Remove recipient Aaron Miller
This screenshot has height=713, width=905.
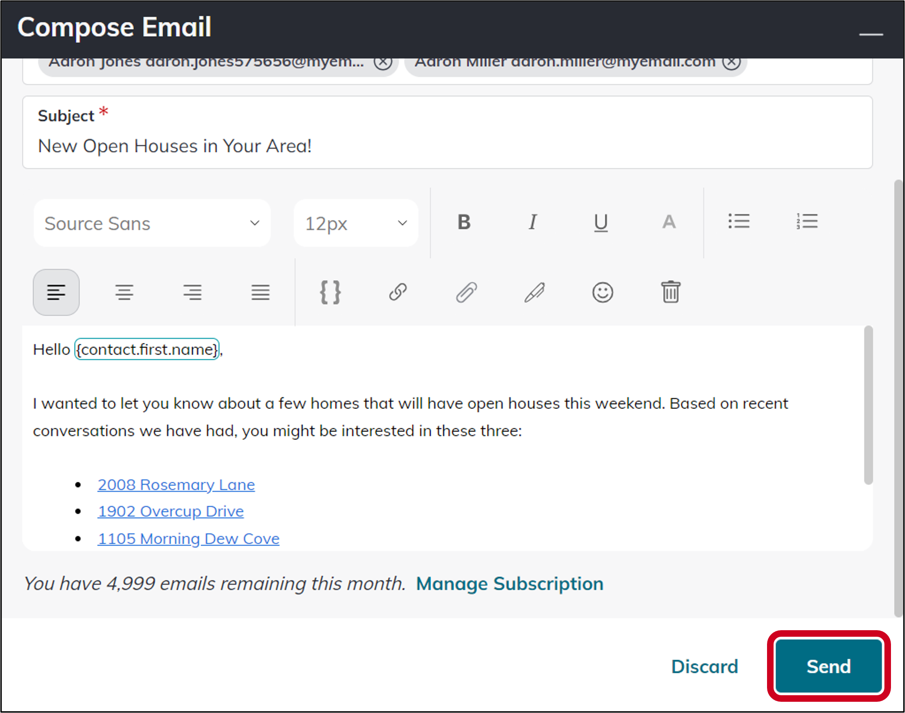[x=731, y=62]
